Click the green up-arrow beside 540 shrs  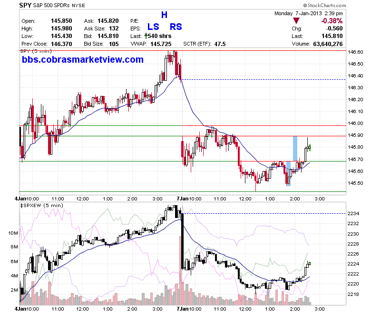tap(146, 36)
